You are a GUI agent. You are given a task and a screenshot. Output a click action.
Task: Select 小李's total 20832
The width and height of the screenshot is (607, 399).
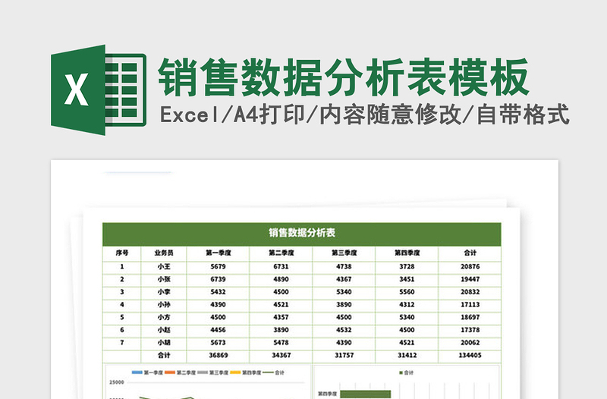click(x=470, y=292)
